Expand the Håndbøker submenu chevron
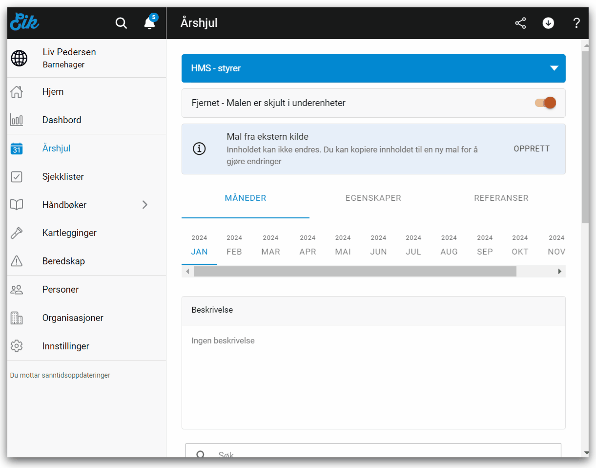The width and height of the screenshot is (596, 468). [x=144, y=205]
